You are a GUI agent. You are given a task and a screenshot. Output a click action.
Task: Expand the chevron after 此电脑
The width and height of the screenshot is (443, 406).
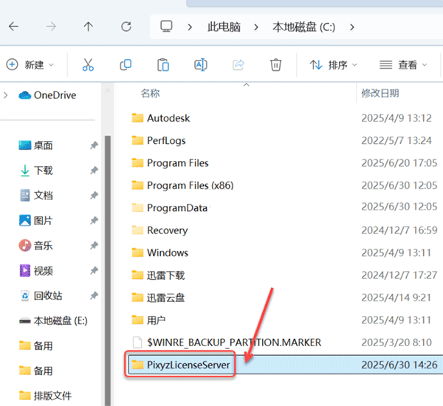256,27
